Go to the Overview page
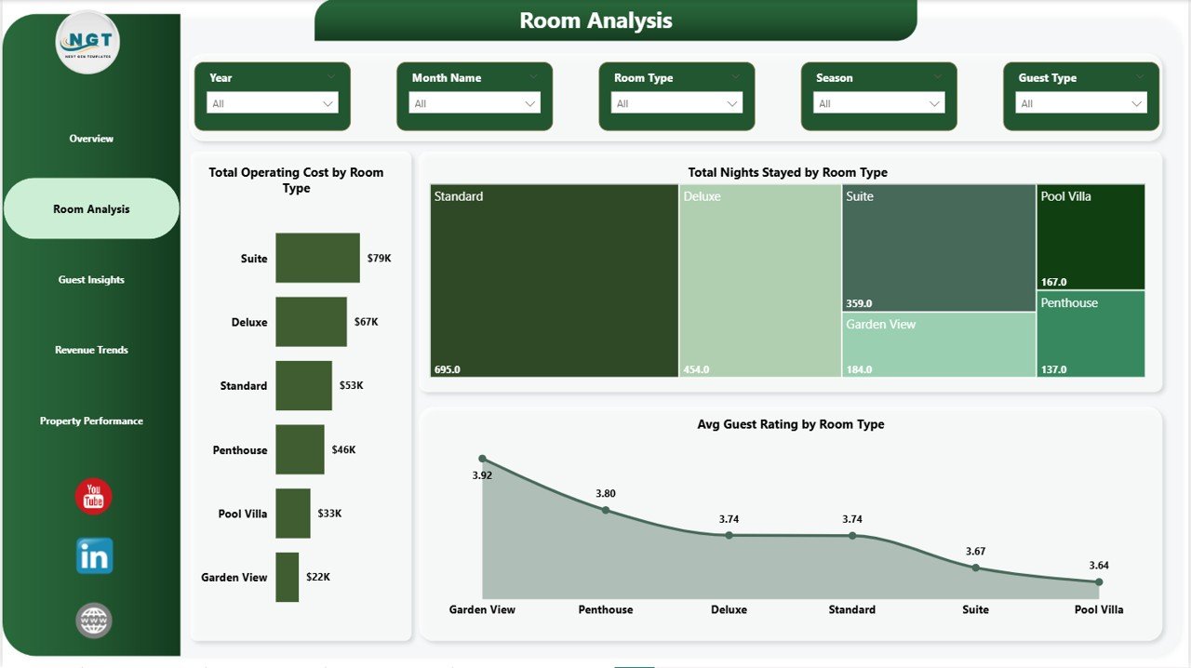The image size is (1191, 668). pyautogui.click(x=91, y=139)
